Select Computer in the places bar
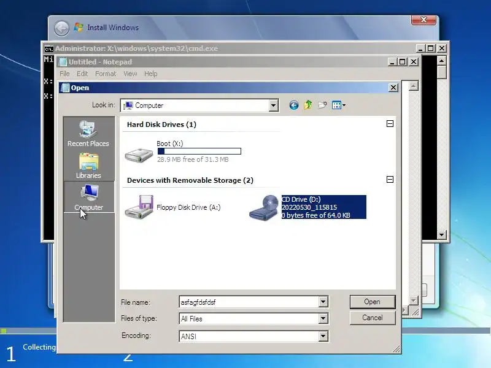The width and height of the screenshot is (491, 368). [x=89, y=197]
